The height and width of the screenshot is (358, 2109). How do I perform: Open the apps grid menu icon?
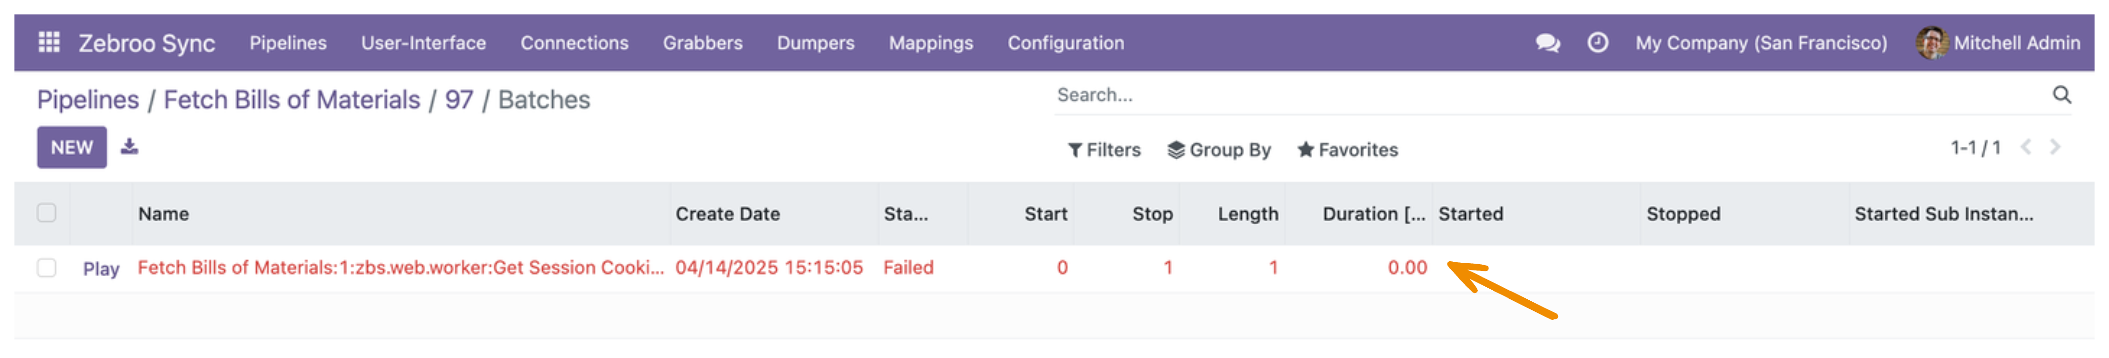coord(49,42)
